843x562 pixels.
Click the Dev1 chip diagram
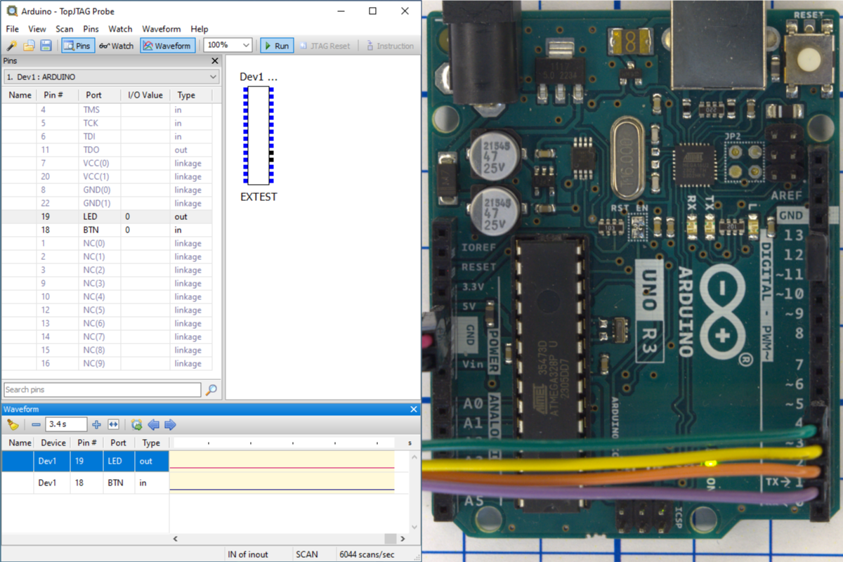pos(258,136)
